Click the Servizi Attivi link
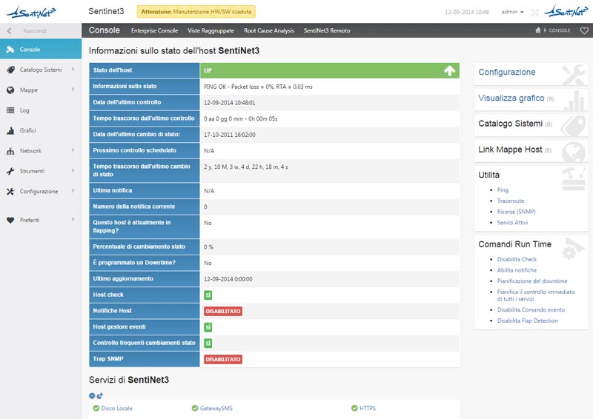Viewport: 593px width, 419px height. click(512, 223)
